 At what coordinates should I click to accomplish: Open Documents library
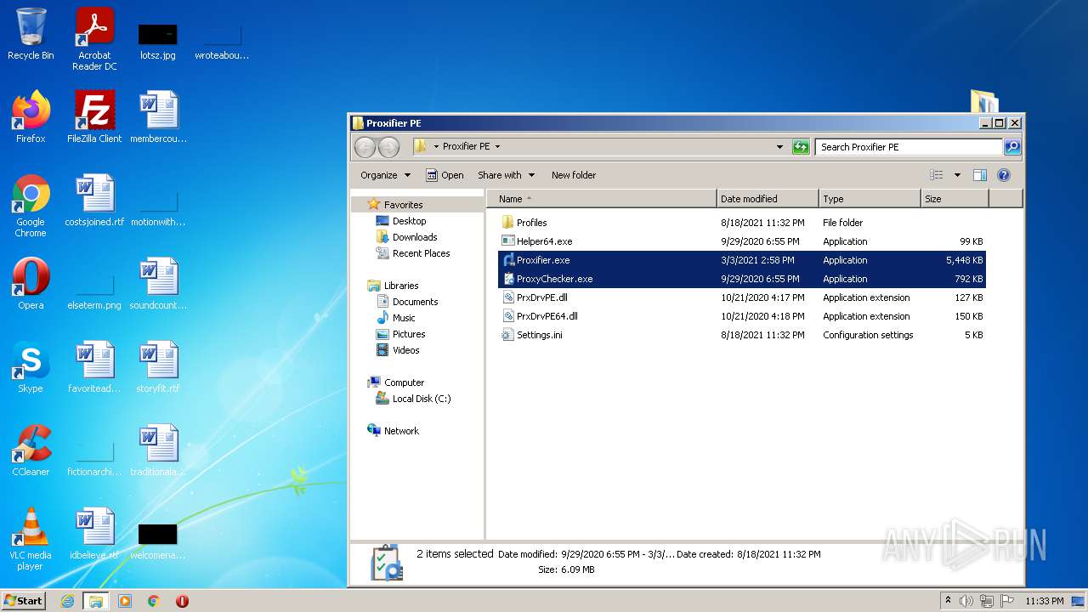coord(415,302)
